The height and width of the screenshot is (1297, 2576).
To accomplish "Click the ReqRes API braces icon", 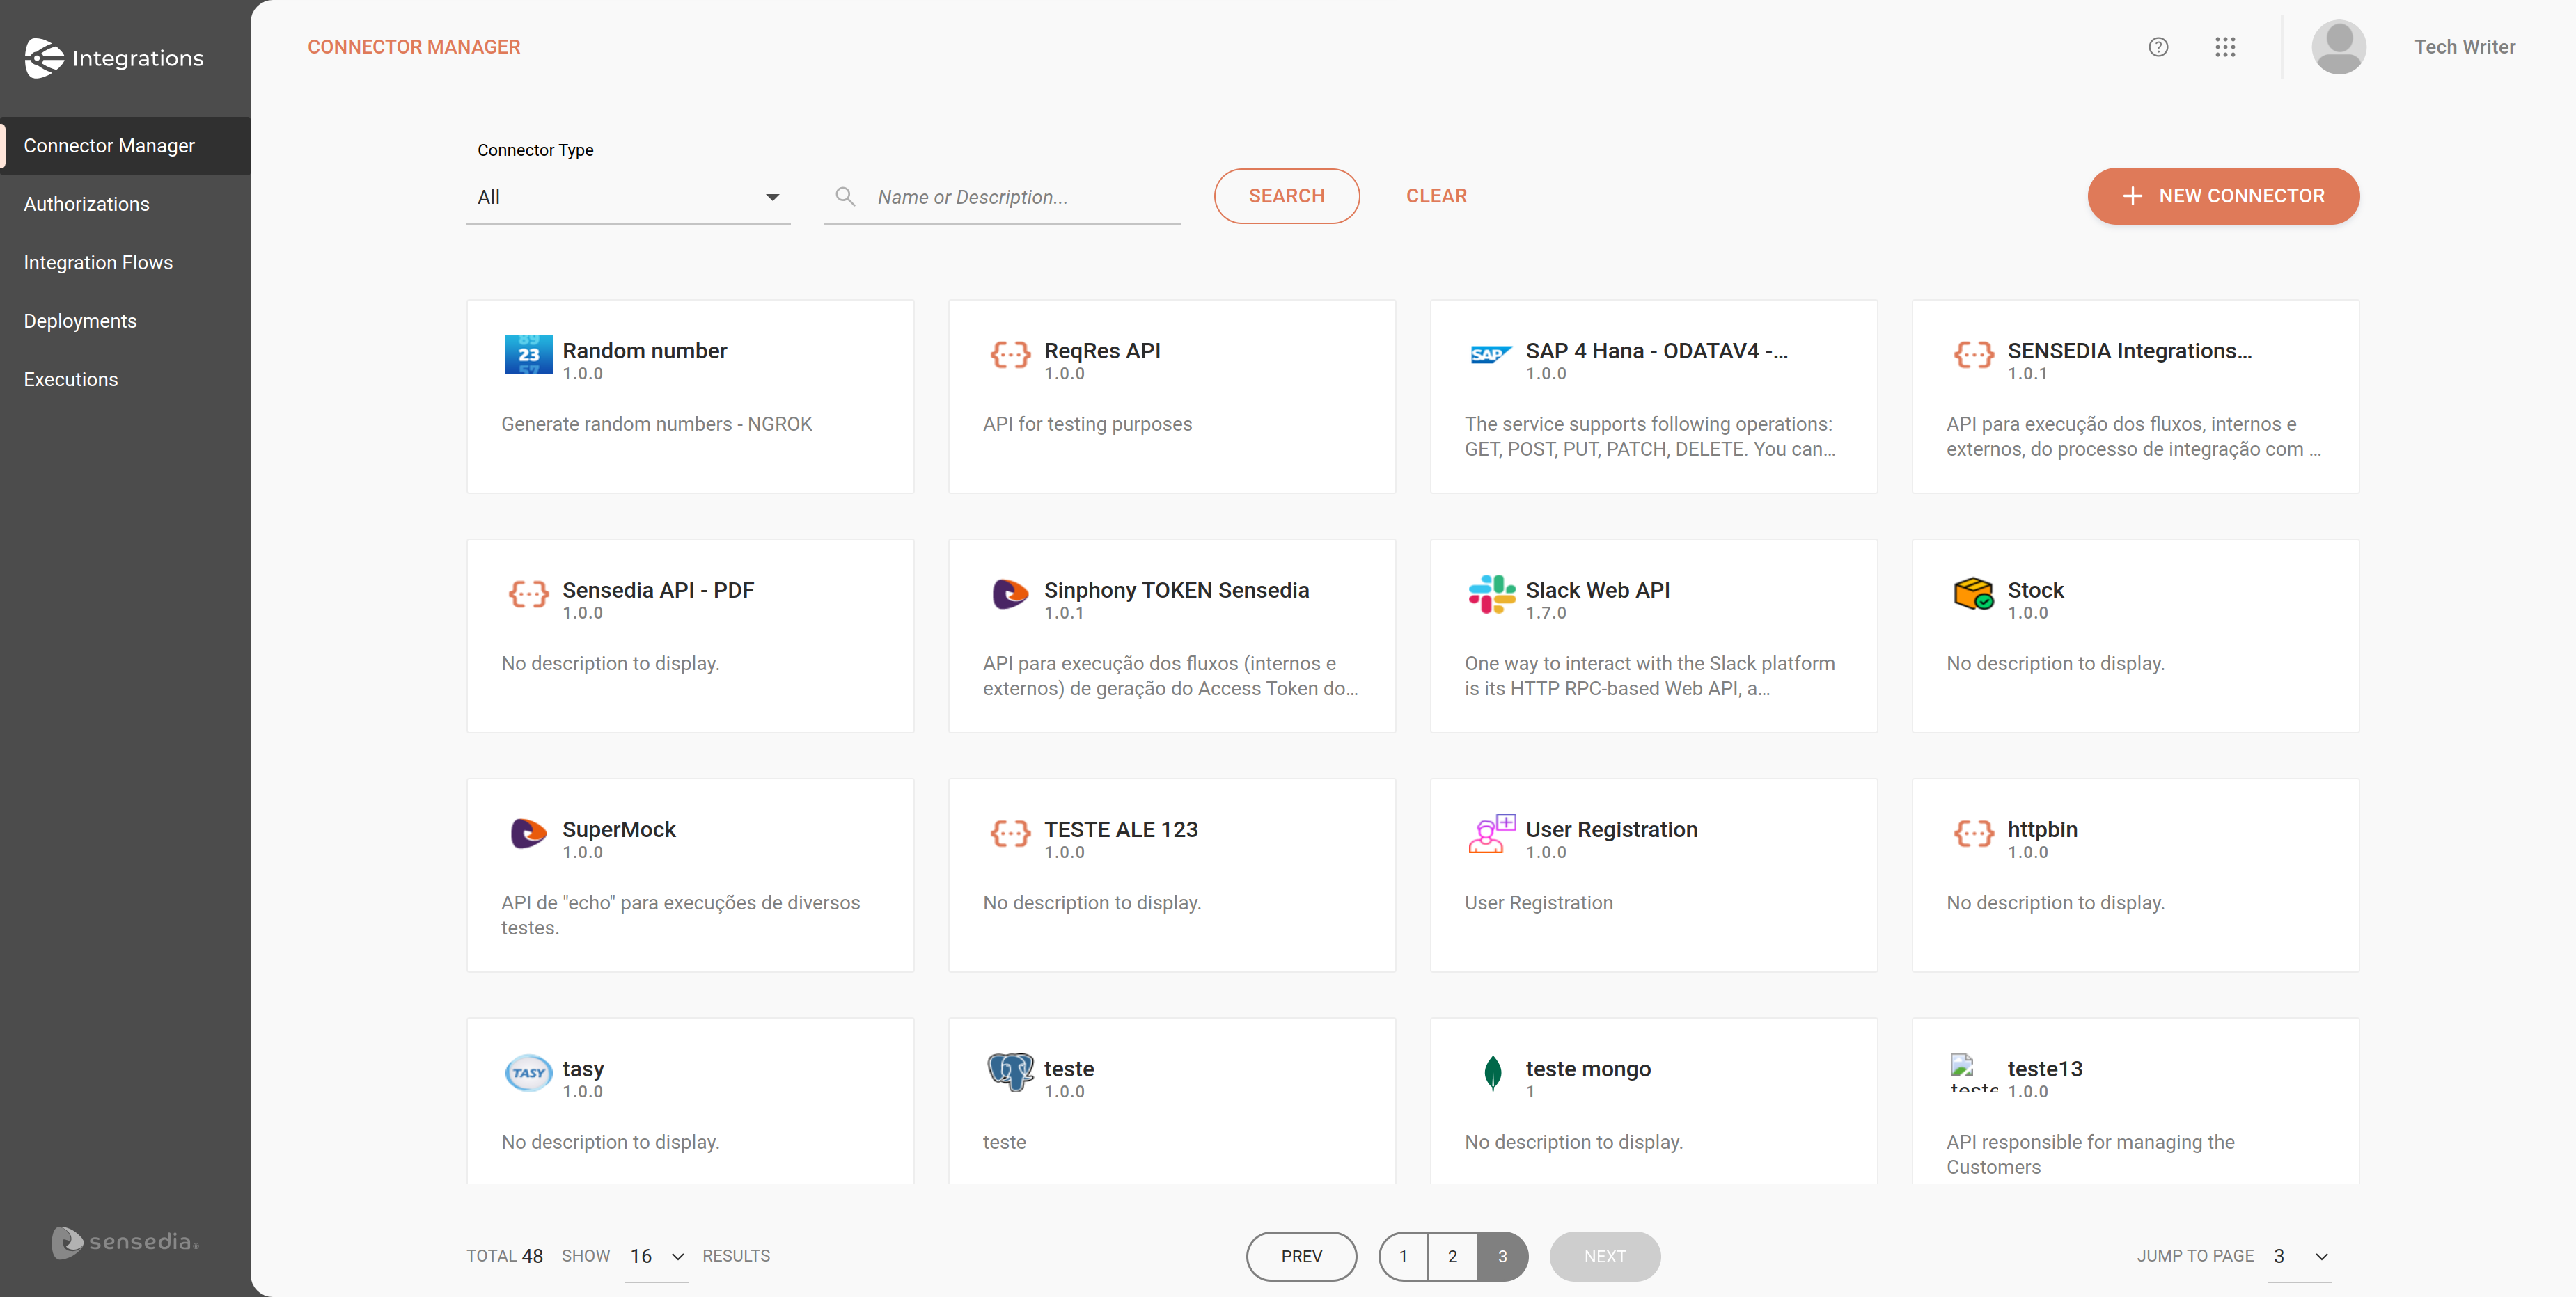I will pos(1010,355).
